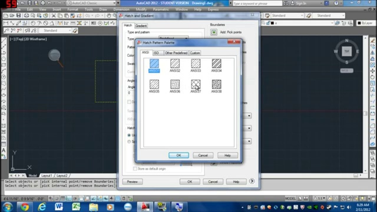This screenshot has width=377, height=212.
Task: Click the Cut scissors icon
Action: tap(54, 16)
